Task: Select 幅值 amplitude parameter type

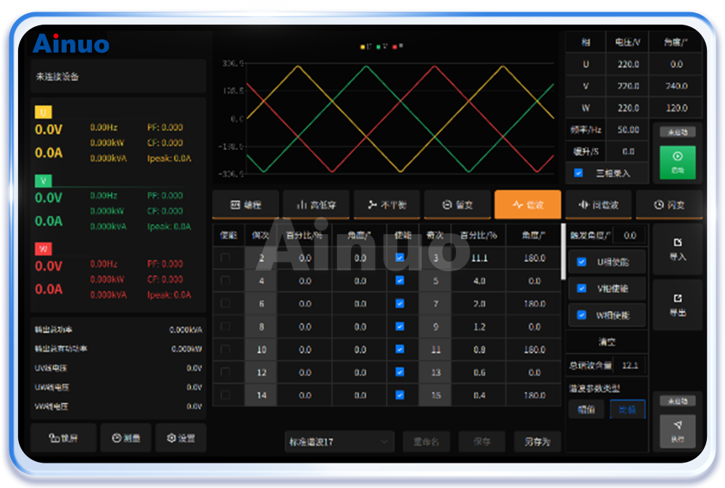Action: click(586, 410)
